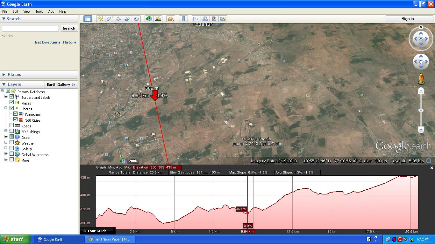View this location in Google Maps
The image size is (435, 244).
point(214,19)
